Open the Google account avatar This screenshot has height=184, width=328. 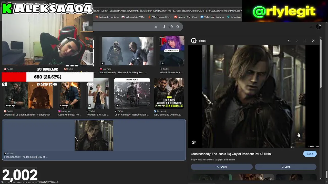(x=319, y=27)
